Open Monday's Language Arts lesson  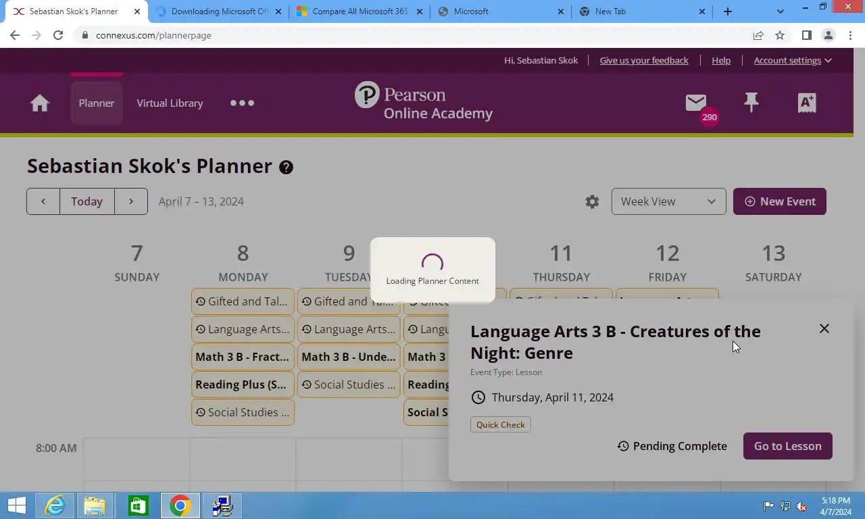click(x=243, y=329)
